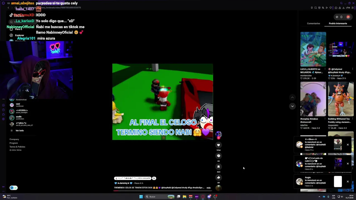Open the extensions cube icon in browser toolbar
The width and height of the screenshot is (356, 200).
[x=336, y=8]
